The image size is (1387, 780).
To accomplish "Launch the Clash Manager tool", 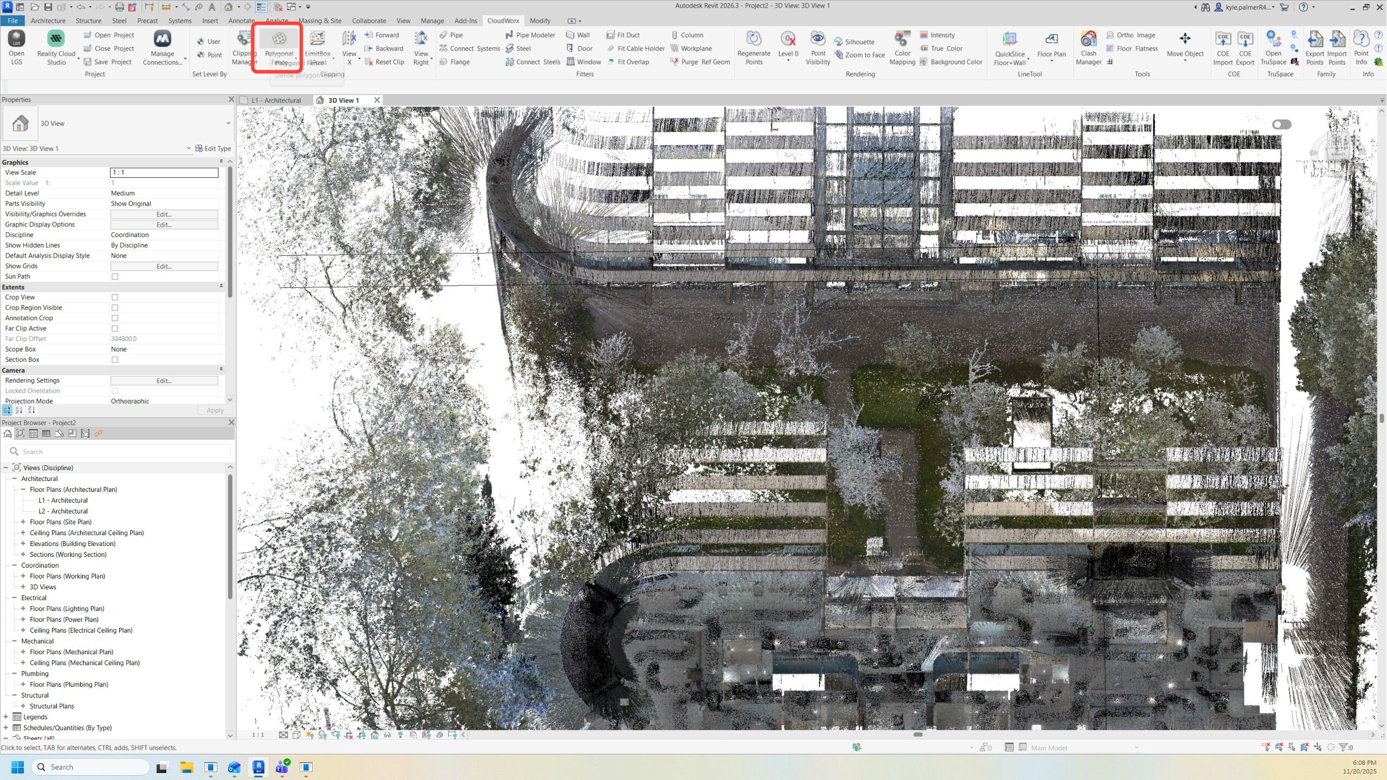I will 1088,39.
